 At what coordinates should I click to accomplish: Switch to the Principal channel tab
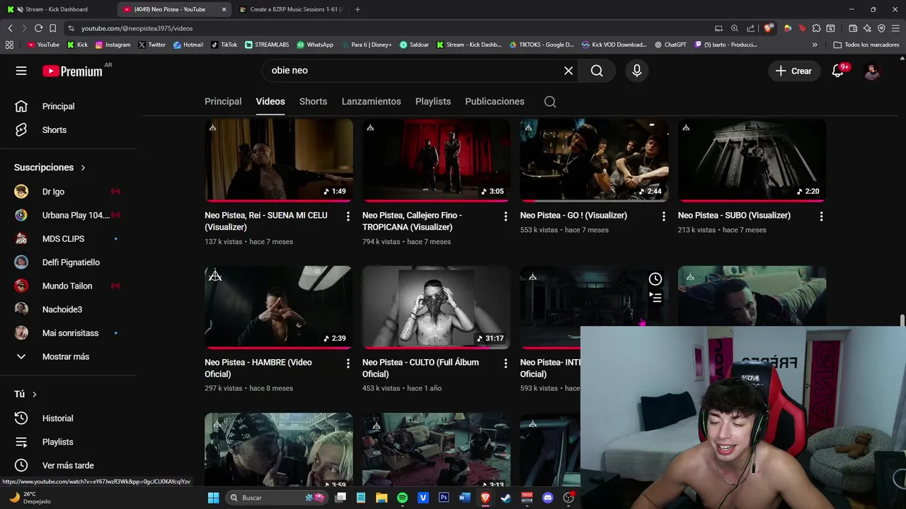223,101
